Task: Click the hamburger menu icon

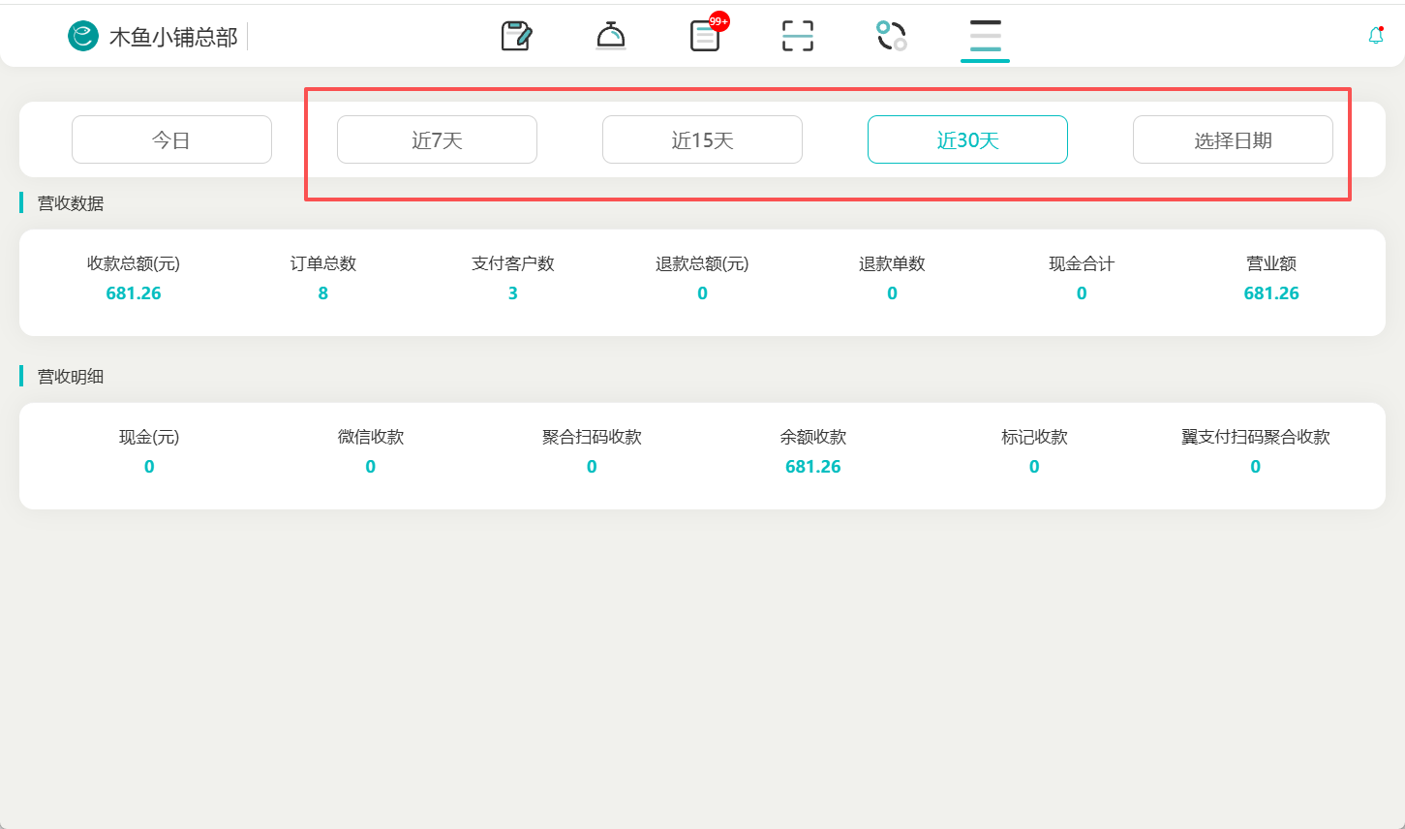Action: tap(985, 37)
